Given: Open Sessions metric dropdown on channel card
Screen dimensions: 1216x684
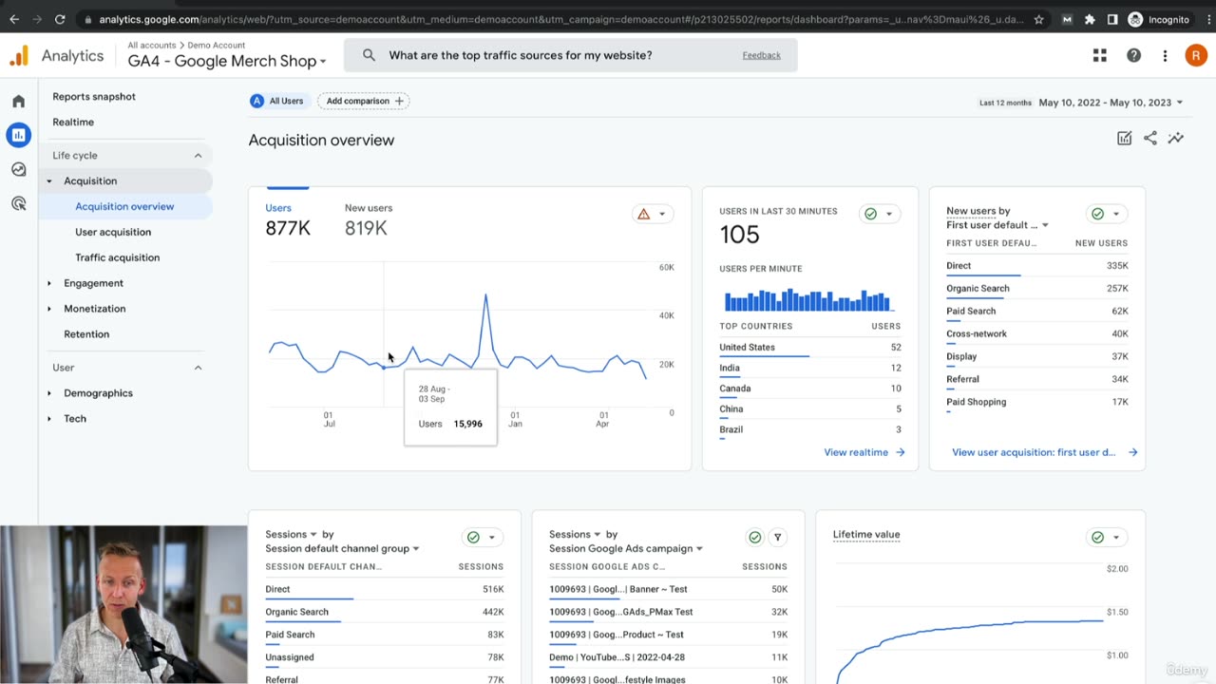Looking at the screenshot, I should click(x=291, y=534).
